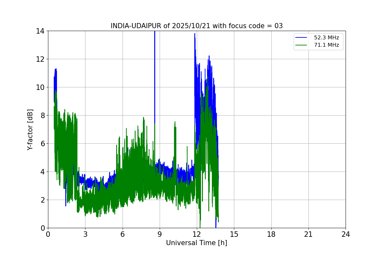
Task: Click the plot title 'INDIA-UDAIPUR of 2025/10/21'
Action: [x=160, y=26]
